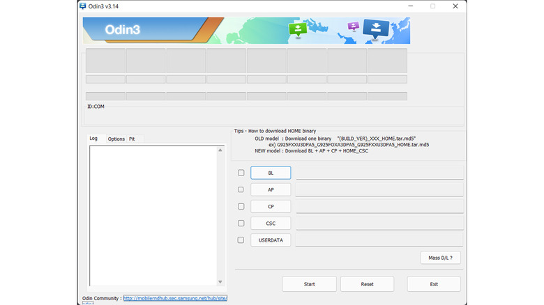This screenshot has width=544, height=305.
Task: Click the BL file path field
Action: (x=379, y=173)
